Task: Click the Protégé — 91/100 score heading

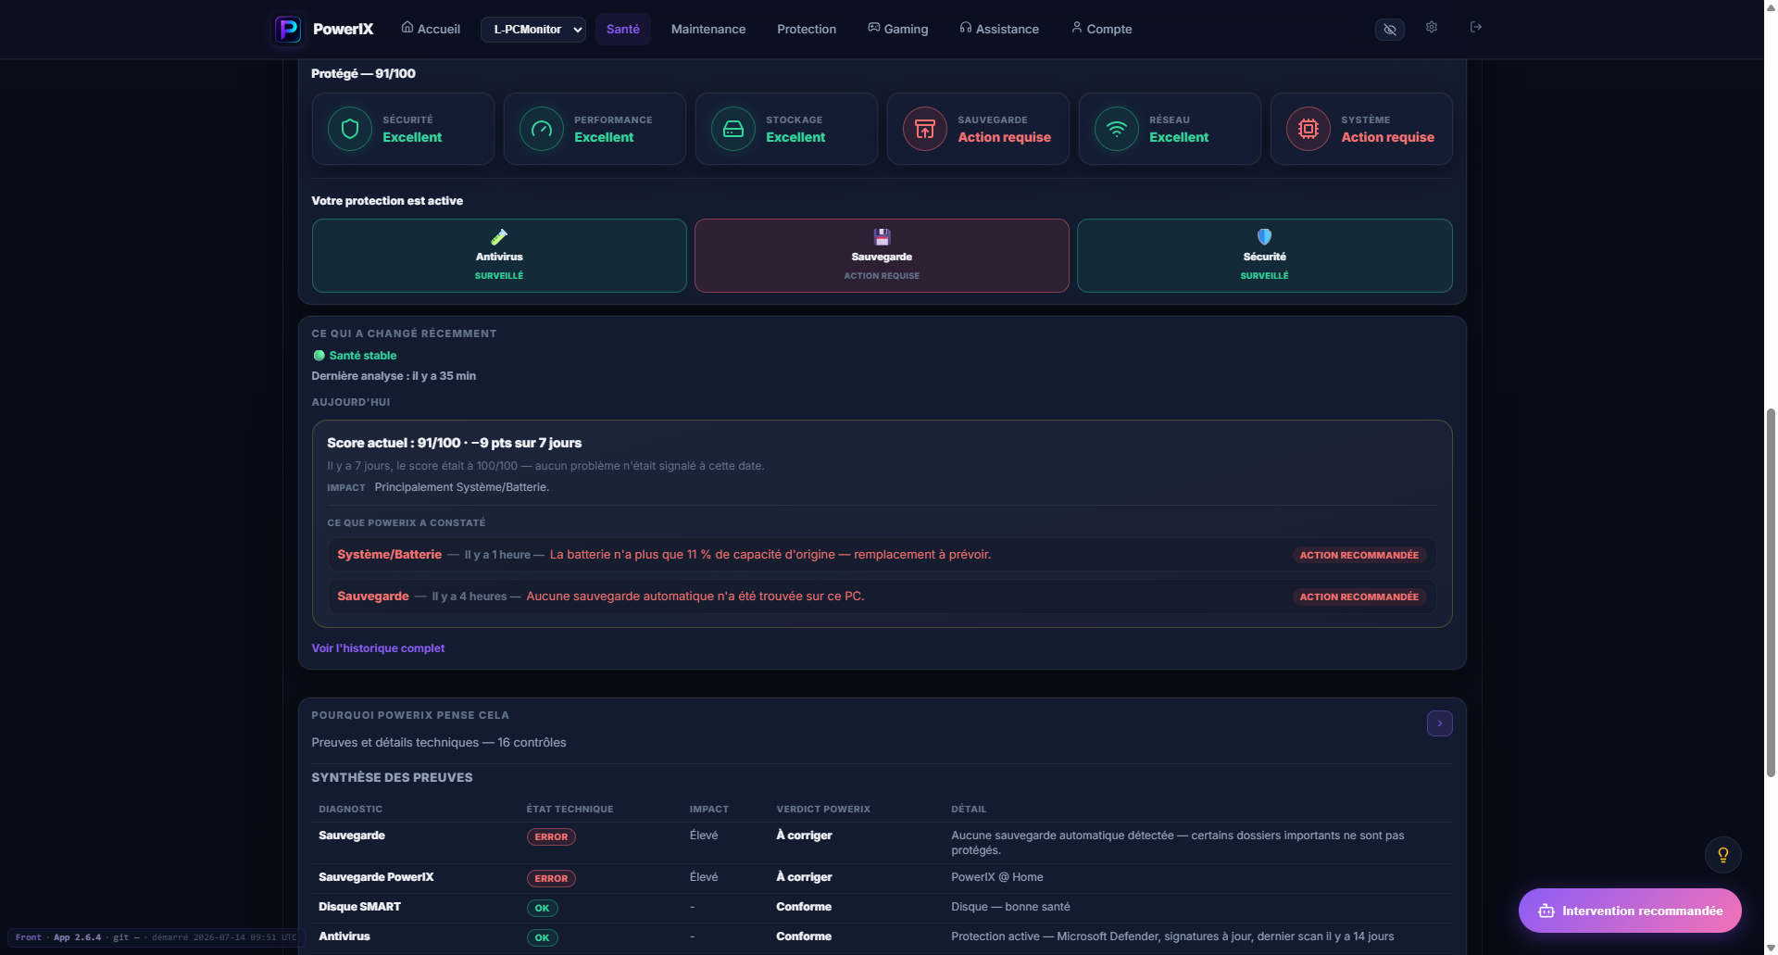Action: coord(363,74)
